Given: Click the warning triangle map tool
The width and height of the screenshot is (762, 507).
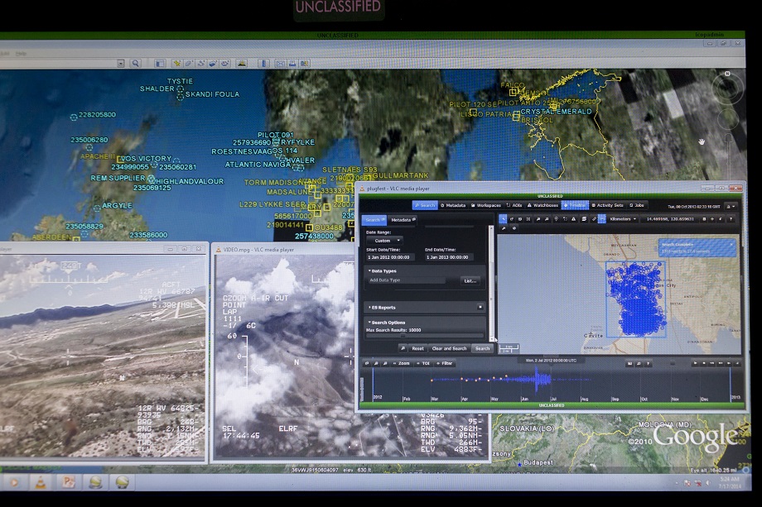Looking at the screenshot, I should 573,219.
